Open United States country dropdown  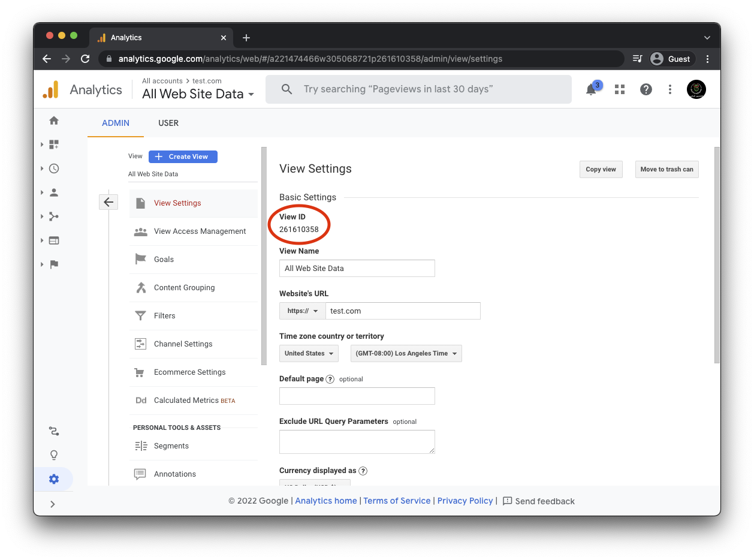point(309,353)
